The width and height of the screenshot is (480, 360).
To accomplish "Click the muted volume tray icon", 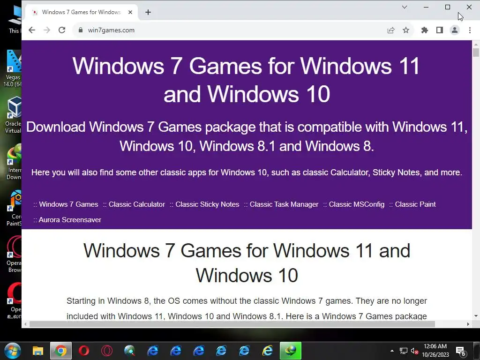I will [414, 351].
